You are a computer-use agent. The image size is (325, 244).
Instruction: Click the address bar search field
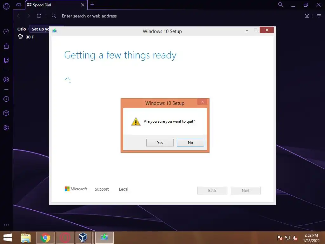pyautogui.click(x=176, y=16)
